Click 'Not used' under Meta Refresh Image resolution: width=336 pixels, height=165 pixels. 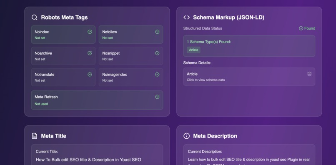(41, 104)
